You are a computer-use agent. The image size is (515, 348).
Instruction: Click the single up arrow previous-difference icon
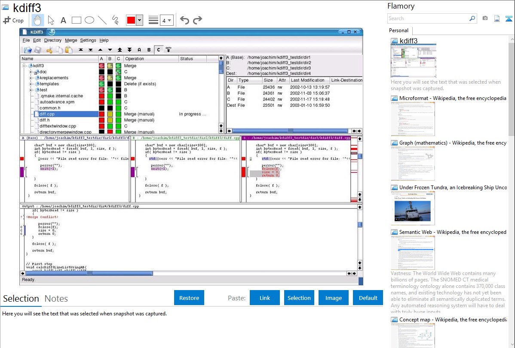(101, 50)
